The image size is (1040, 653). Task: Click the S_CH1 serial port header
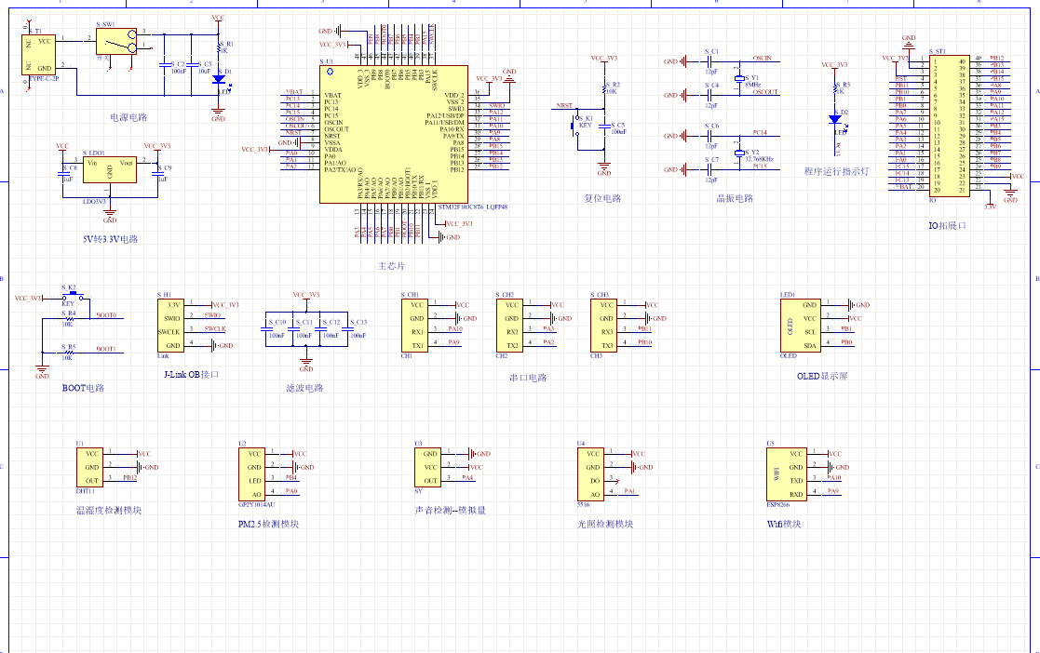pos(416,325)
